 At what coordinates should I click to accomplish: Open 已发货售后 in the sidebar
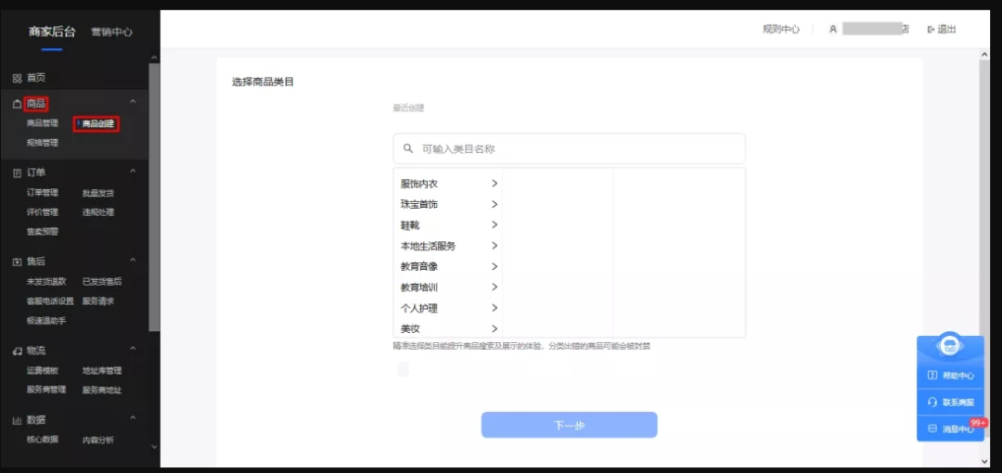click(102, 281)
